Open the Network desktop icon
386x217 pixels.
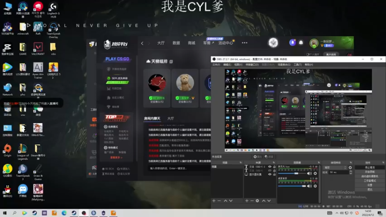click(8, 89)
